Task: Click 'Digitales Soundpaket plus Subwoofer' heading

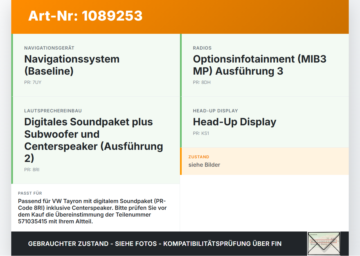Action: [94, 140]
